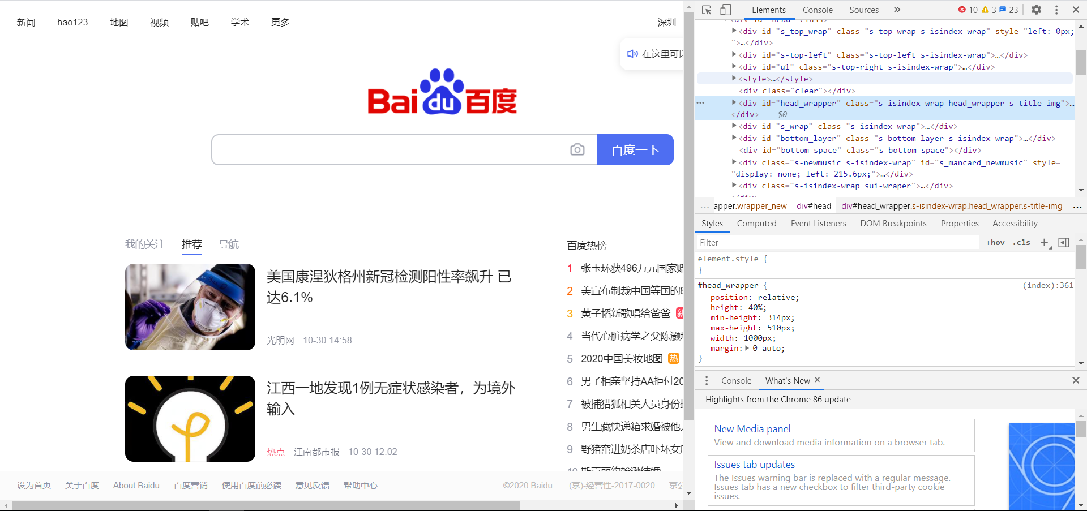
Task: Select the Styles tab
Action: [712, 224]
